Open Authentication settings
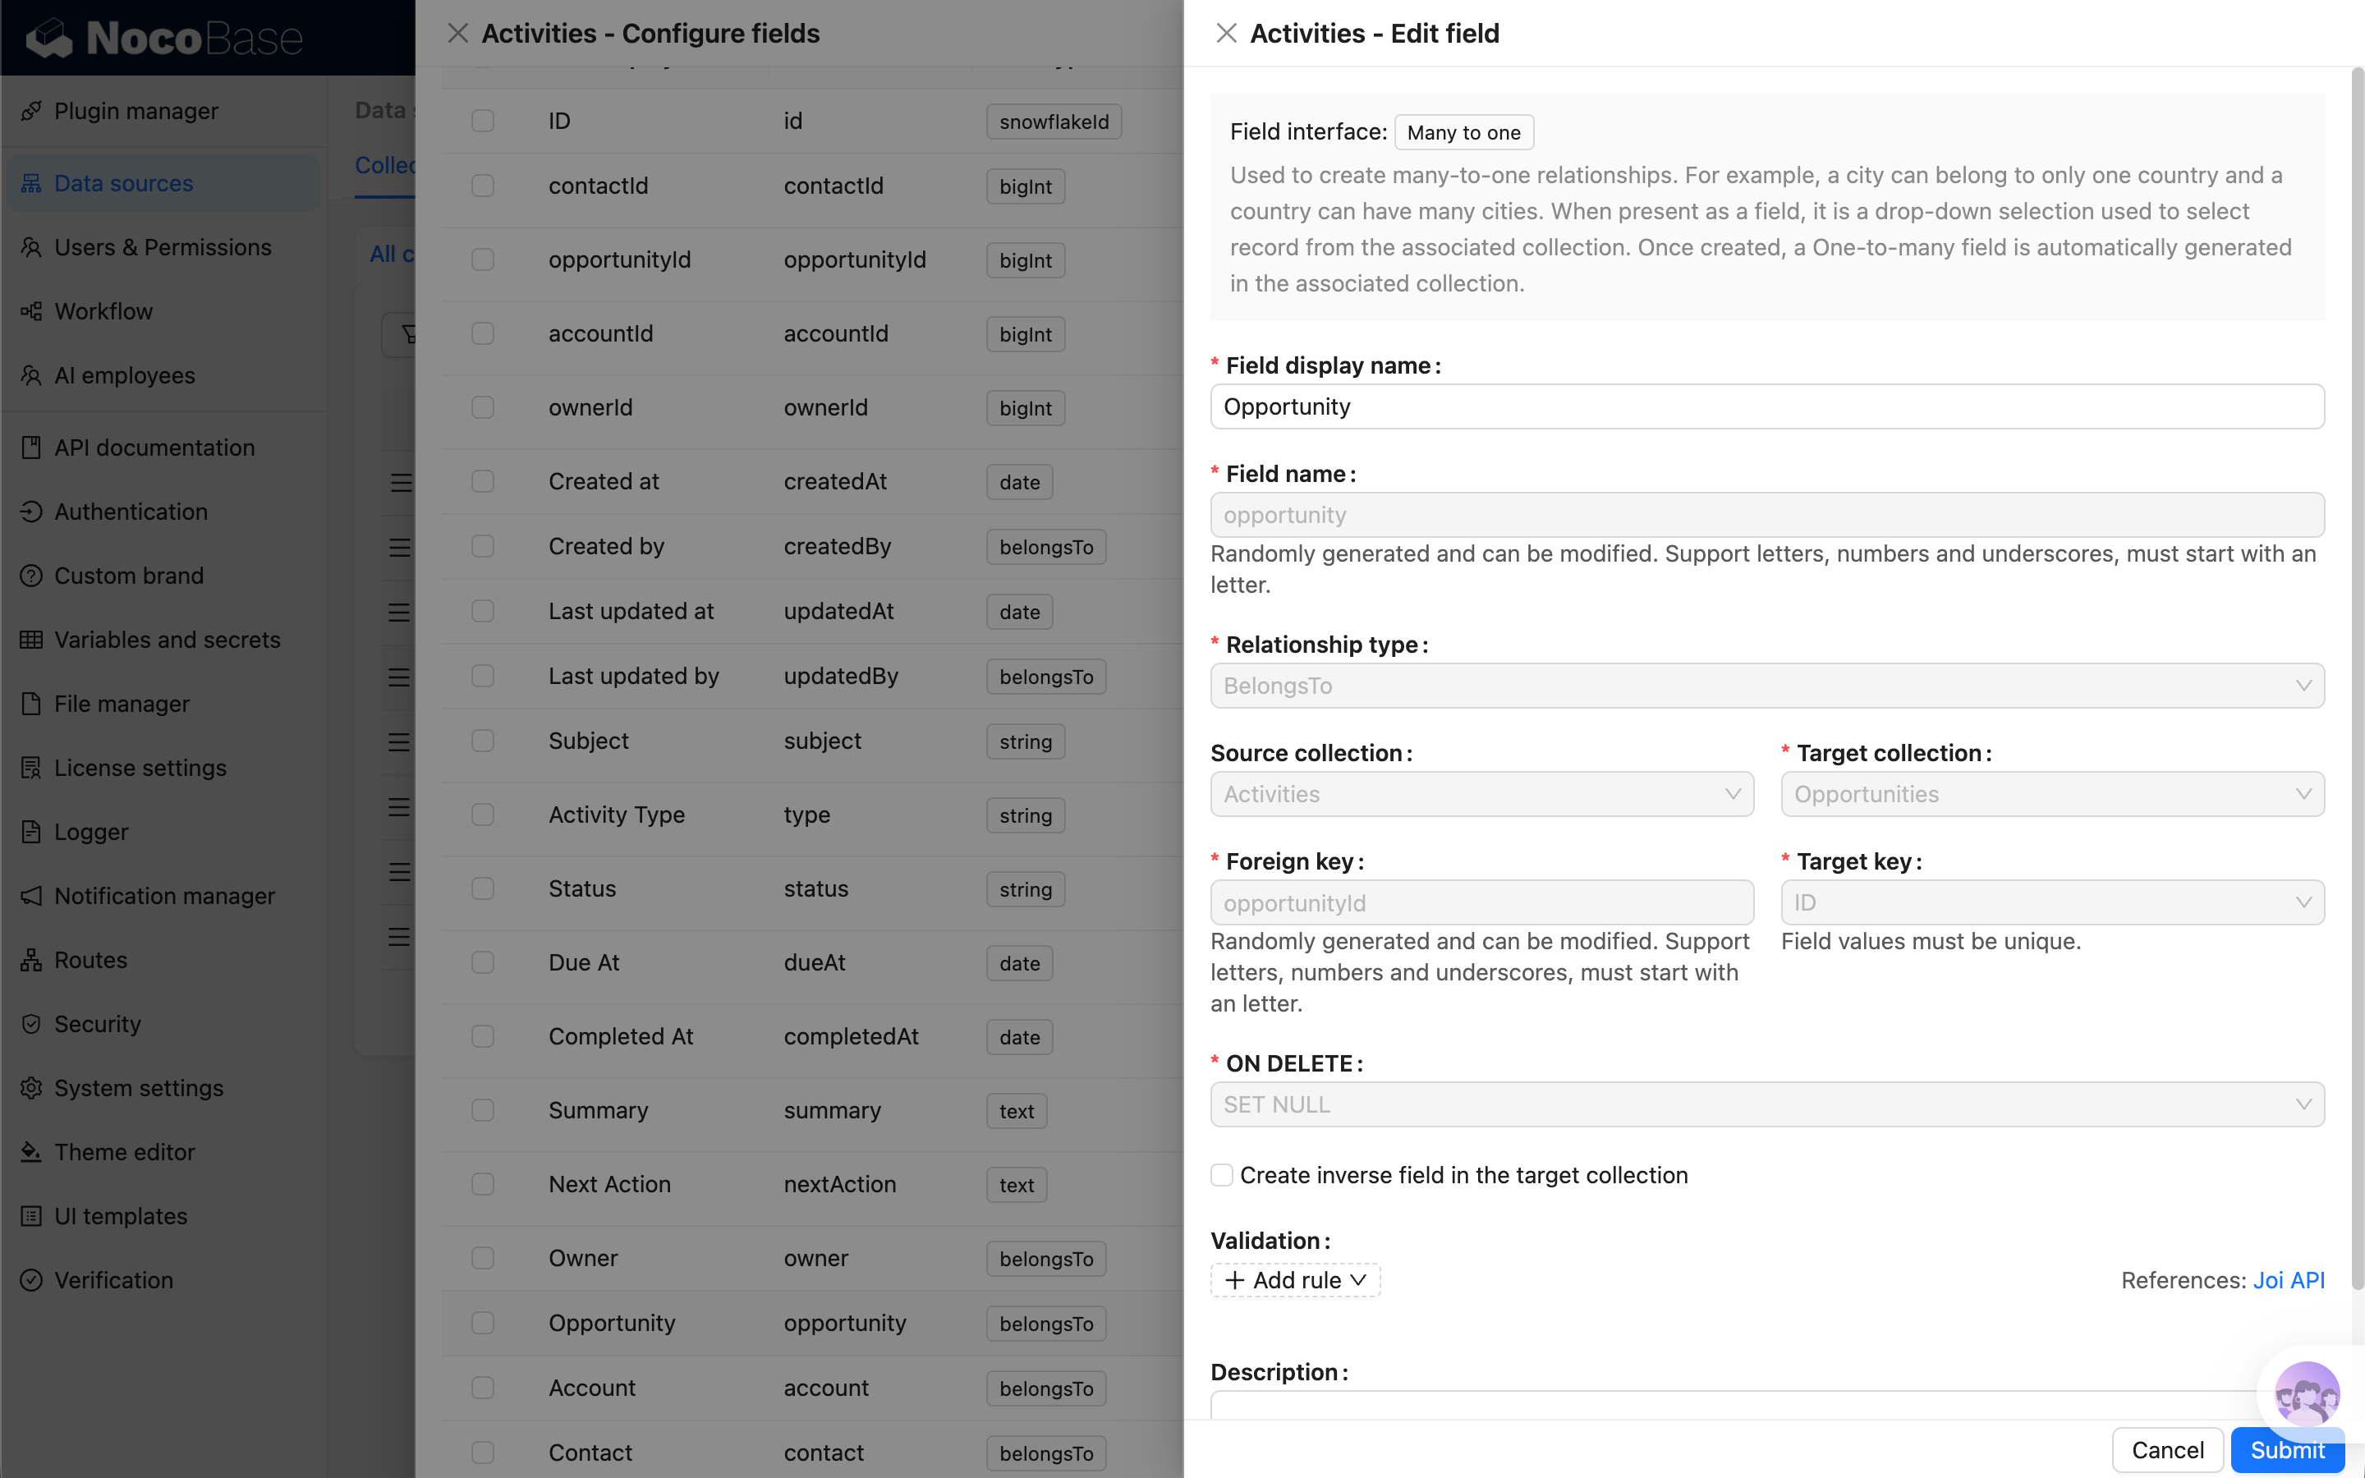The width and height of the screenshot is (2365, 1478). [x=130, y=512]
